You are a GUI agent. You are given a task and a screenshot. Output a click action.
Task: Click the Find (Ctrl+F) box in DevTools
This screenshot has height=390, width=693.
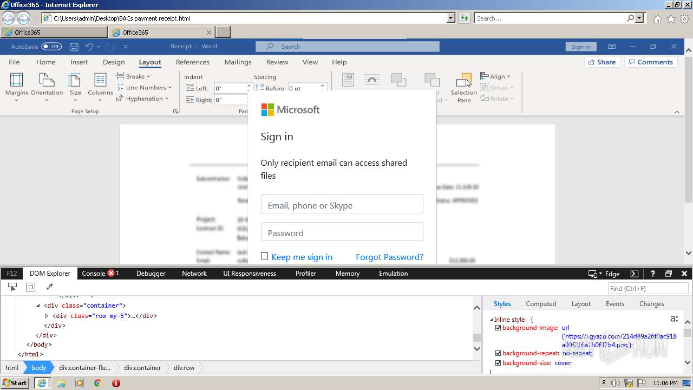649,288
